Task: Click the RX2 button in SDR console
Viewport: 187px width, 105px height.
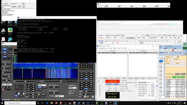Action: click(10, 49)
